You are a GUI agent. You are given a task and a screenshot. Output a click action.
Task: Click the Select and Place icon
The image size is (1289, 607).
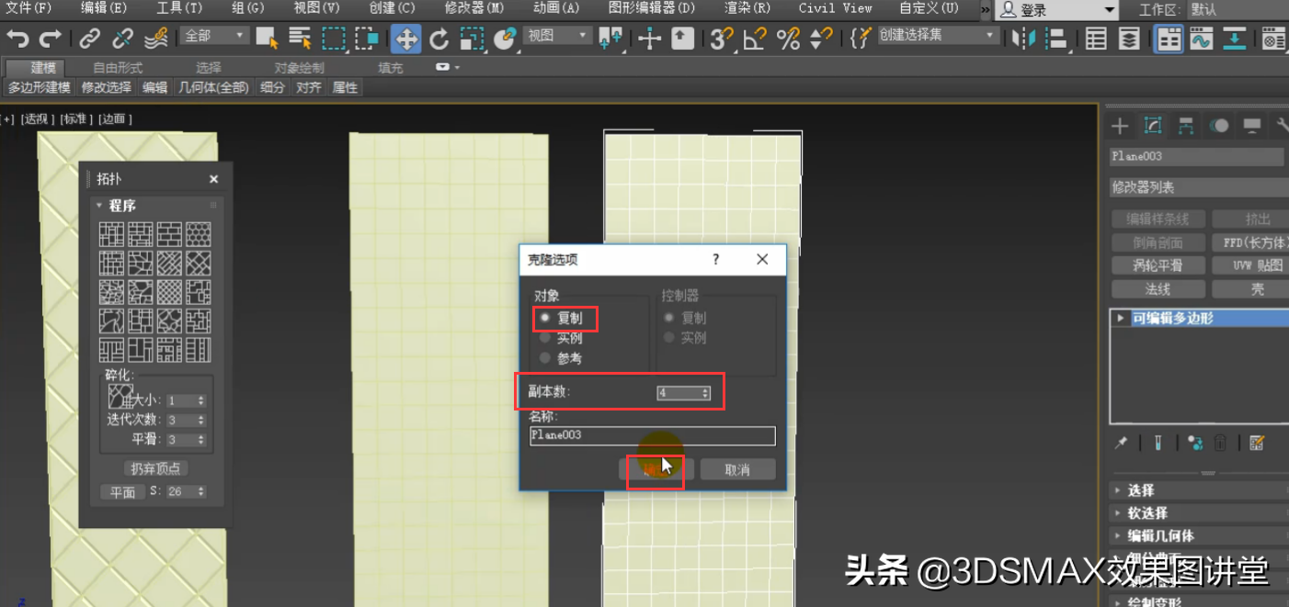[x=505, y=39]
